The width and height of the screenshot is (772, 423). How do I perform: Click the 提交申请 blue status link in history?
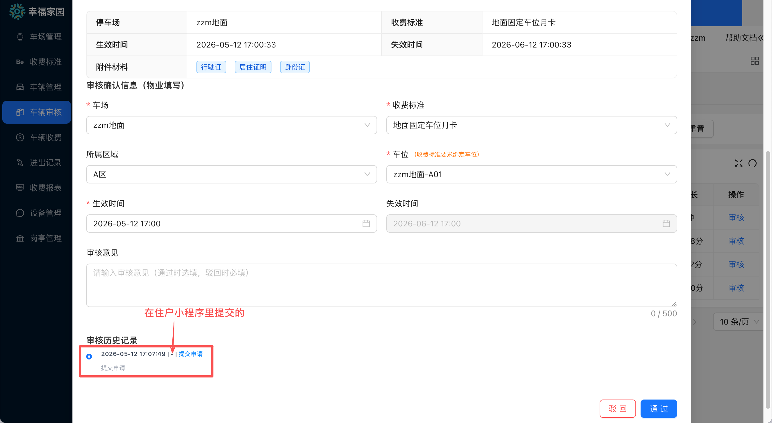(x=191, y=354)
